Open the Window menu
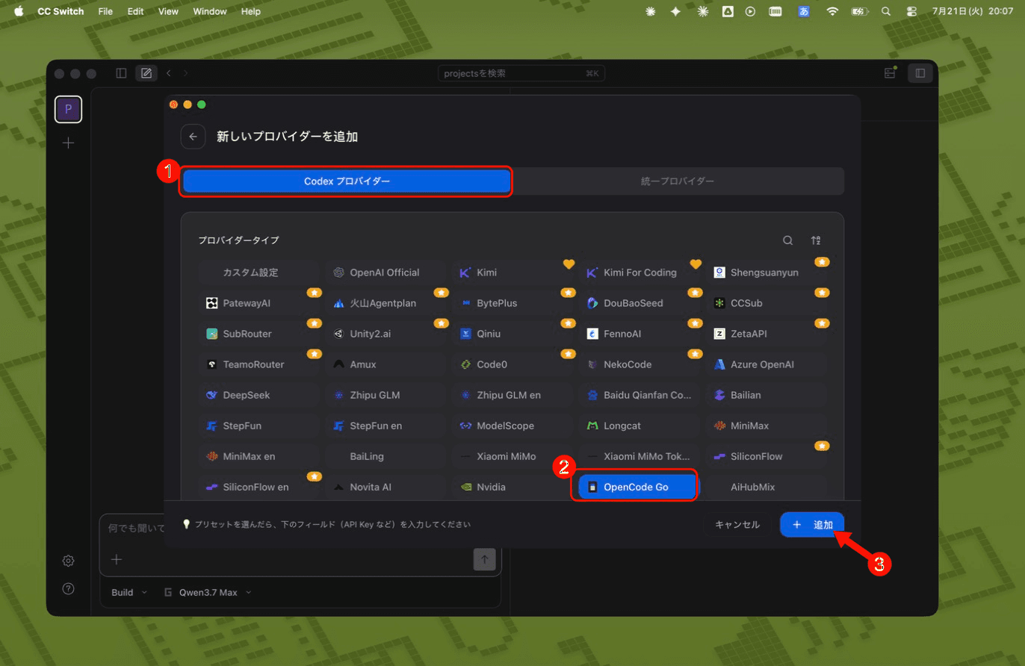Viewport: 1025px width, 666px height. (x=210, y=11)
